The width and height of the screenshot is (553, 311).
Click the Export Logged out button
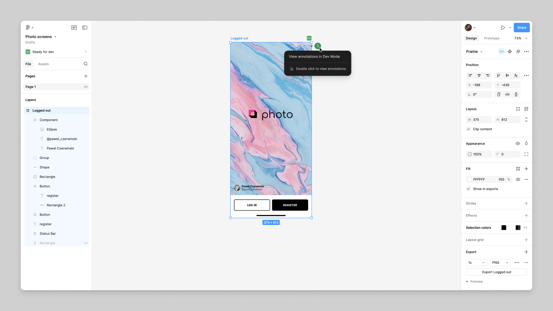pos(497,272)
